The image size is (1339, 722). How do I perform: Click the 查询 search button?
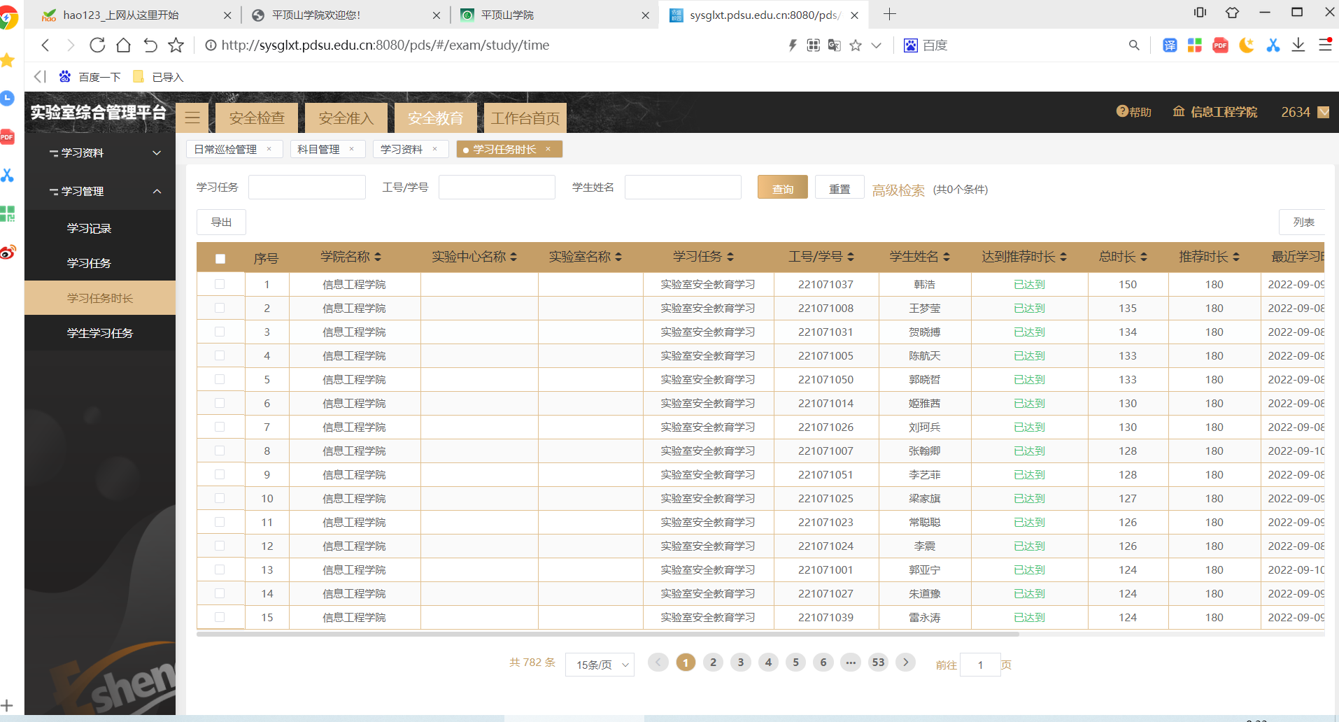coord(782,188)
